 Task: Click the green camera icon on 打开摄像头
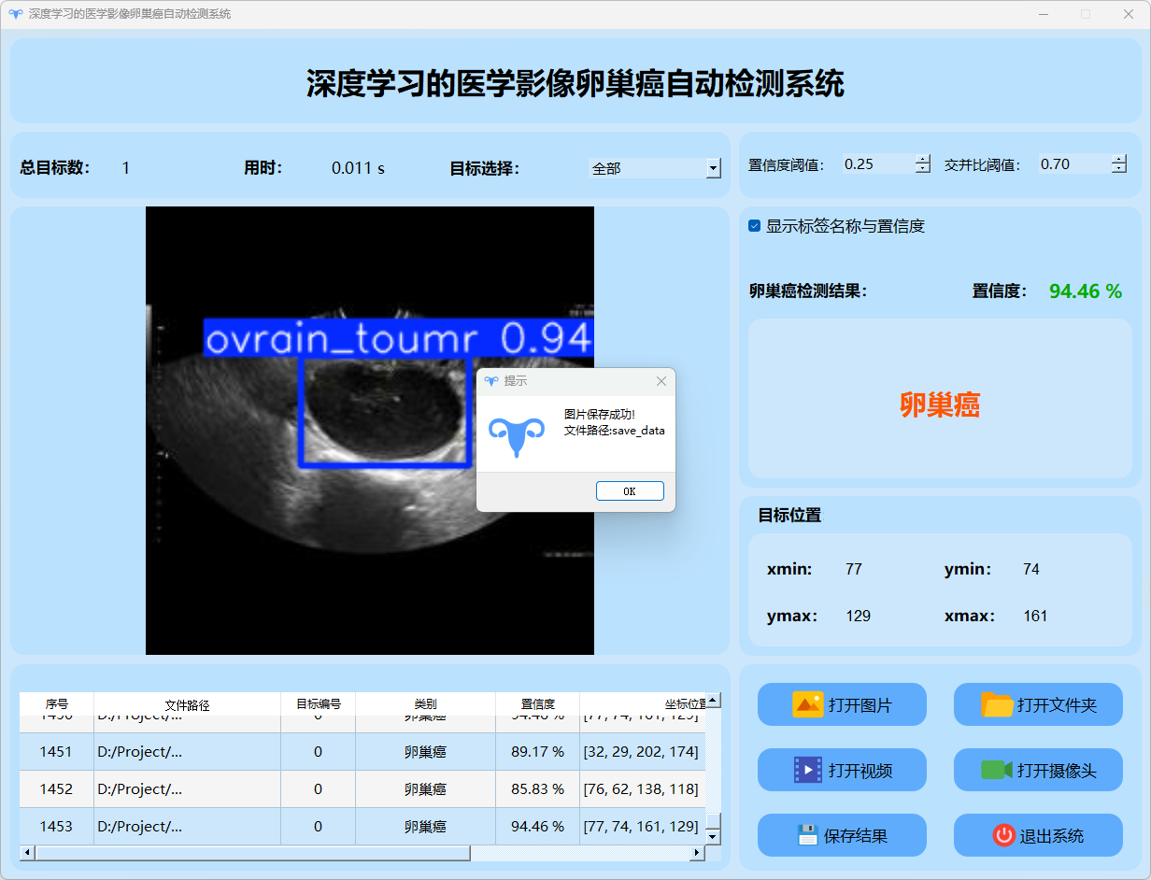point(997,770)
